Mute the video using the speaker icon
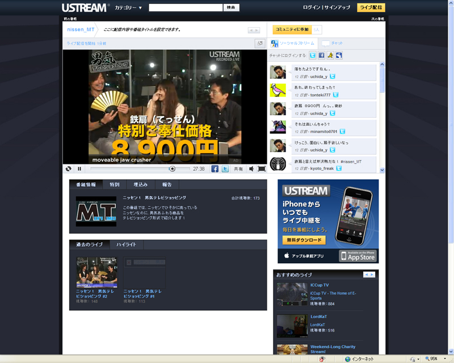The image size is (454, 363). [x=251, y=168]
